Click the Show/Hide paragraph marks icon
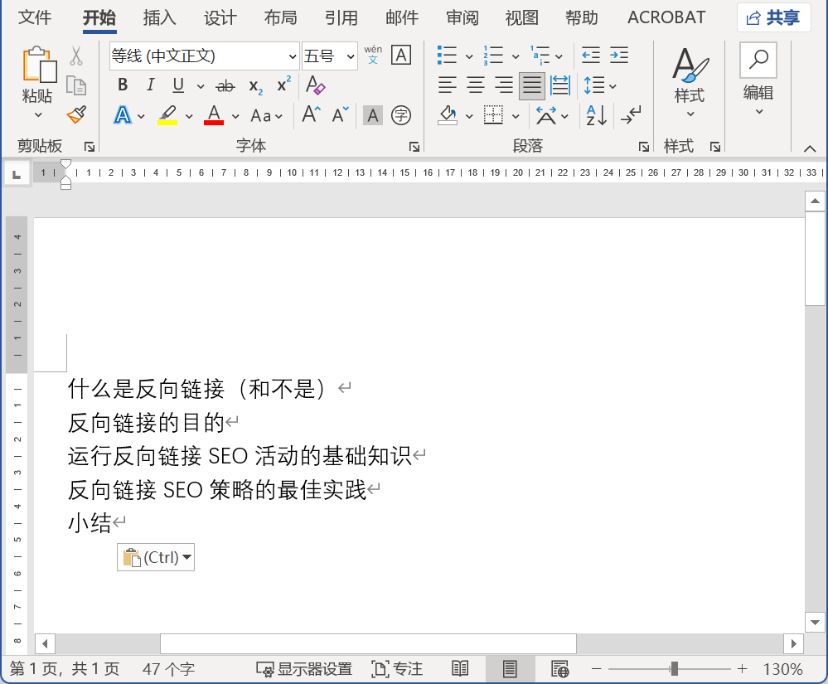The width and height of the screenshot is (828, 684). click(x=631, y=115)
